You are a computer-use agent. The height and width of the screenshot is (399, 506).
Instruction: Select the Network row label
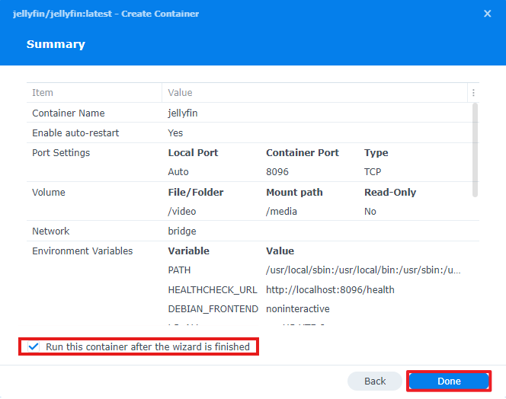50,231
